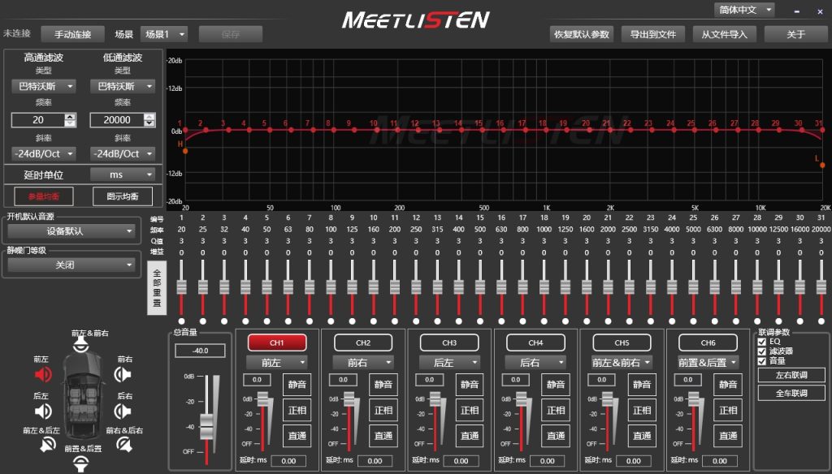Click 导出到文件 export to file button
832x474 pixels.
click(653, 34)
